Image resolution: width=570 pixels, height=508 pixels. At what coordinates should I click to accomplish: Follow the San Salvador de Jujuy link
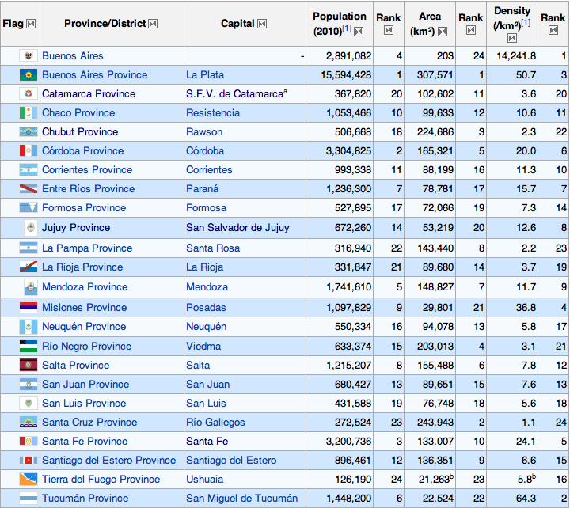click(237, 227)
